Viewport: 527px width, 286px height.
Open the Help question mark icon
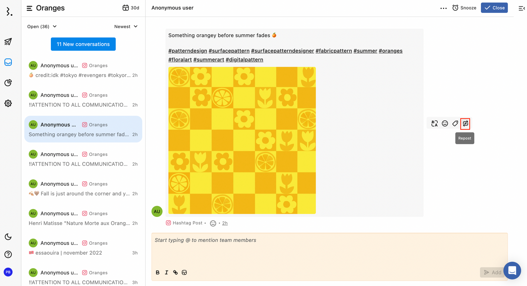8,254
